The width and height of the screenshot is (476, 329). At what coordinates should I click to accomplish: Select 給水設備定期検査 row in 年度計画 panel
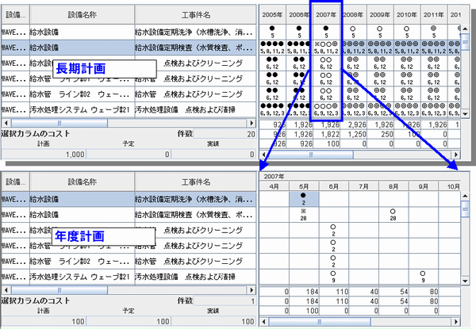[129, 215]
